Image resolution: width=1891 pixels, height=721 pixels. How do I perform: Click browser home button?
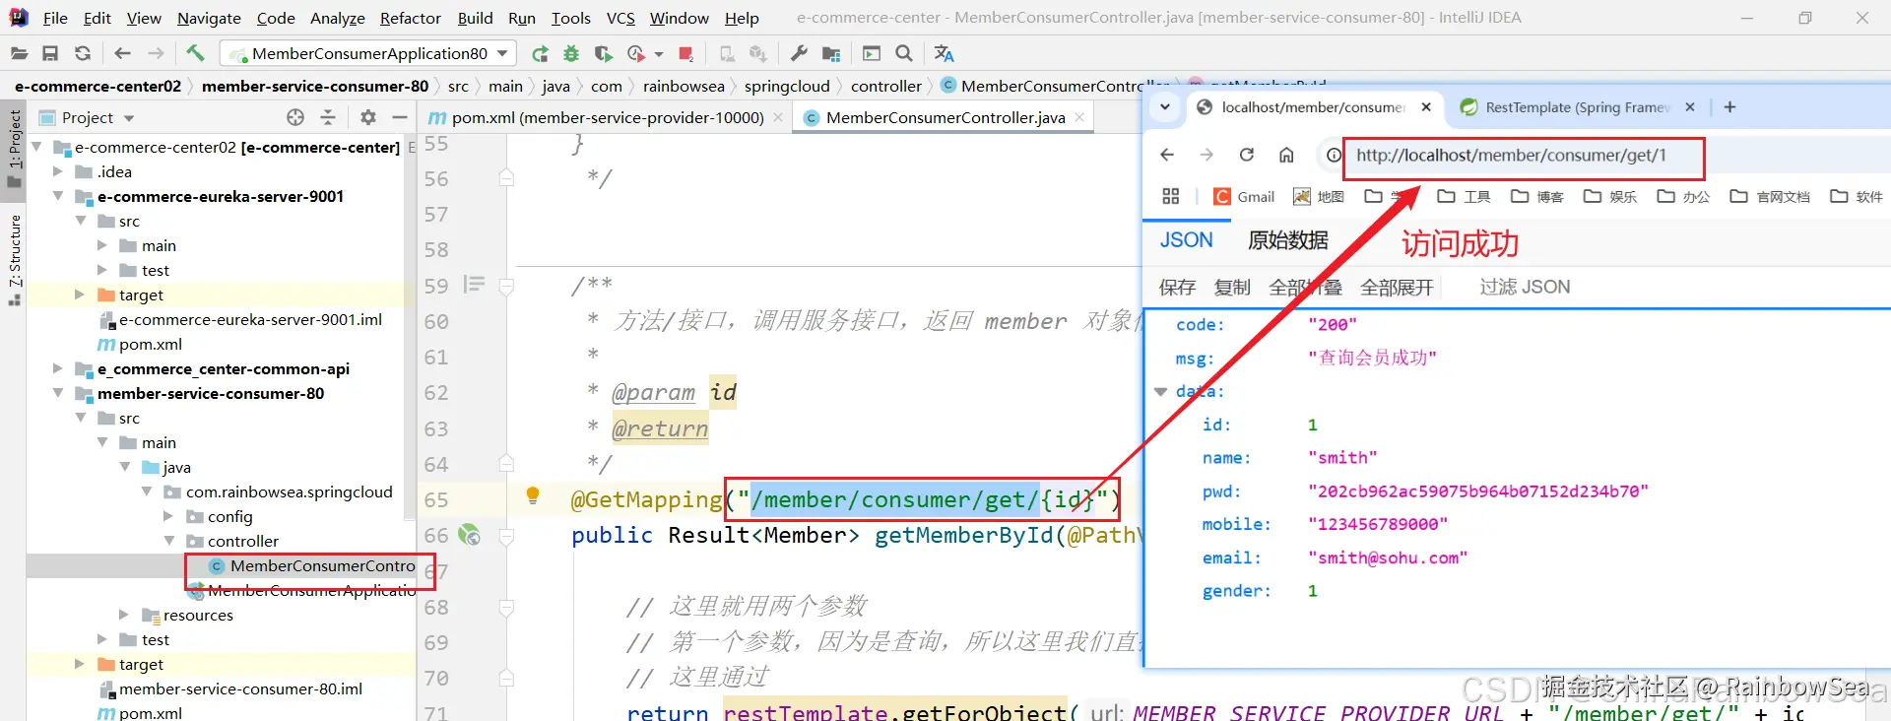click(1286, 155)
